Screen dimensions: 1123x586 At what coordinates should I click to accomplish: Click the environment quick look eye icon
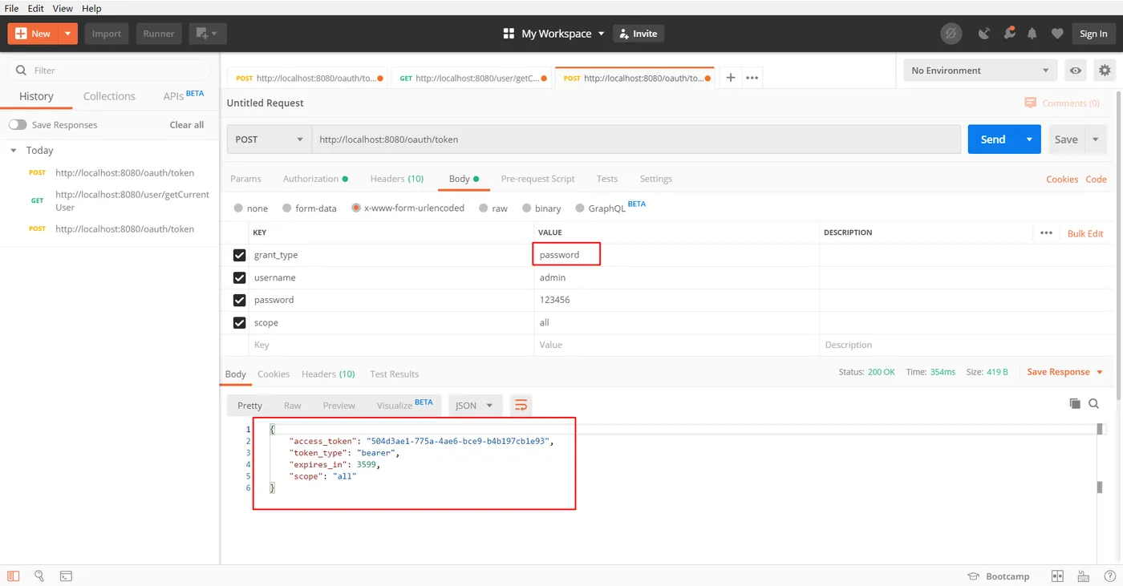1076,71
